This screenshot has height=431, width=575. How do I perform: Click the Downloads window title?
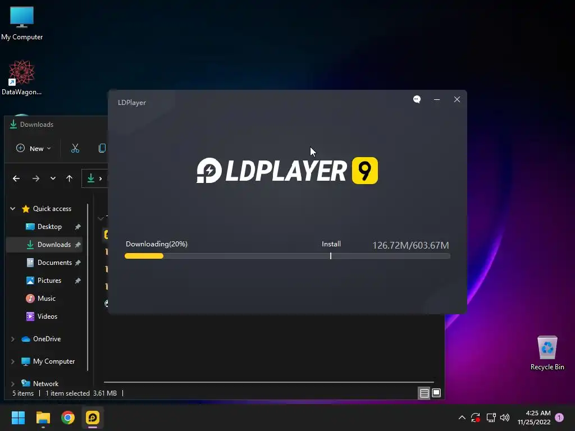36,124
